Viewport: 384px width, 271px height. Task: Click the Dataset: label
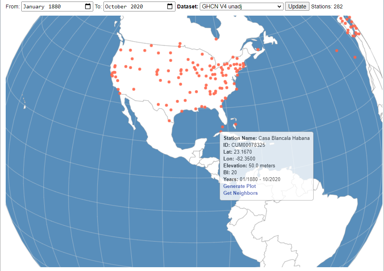point(188,6)
